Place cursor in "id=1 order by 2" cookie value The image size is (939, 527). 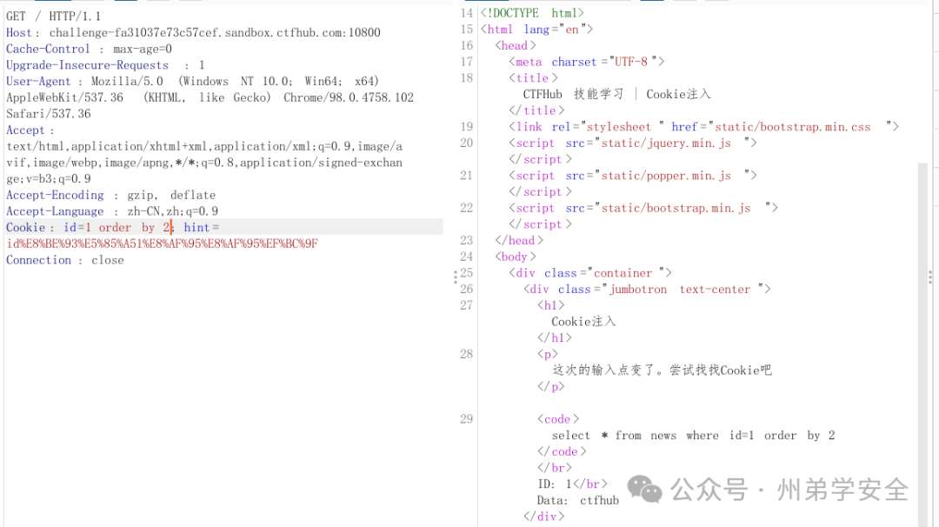117,227
